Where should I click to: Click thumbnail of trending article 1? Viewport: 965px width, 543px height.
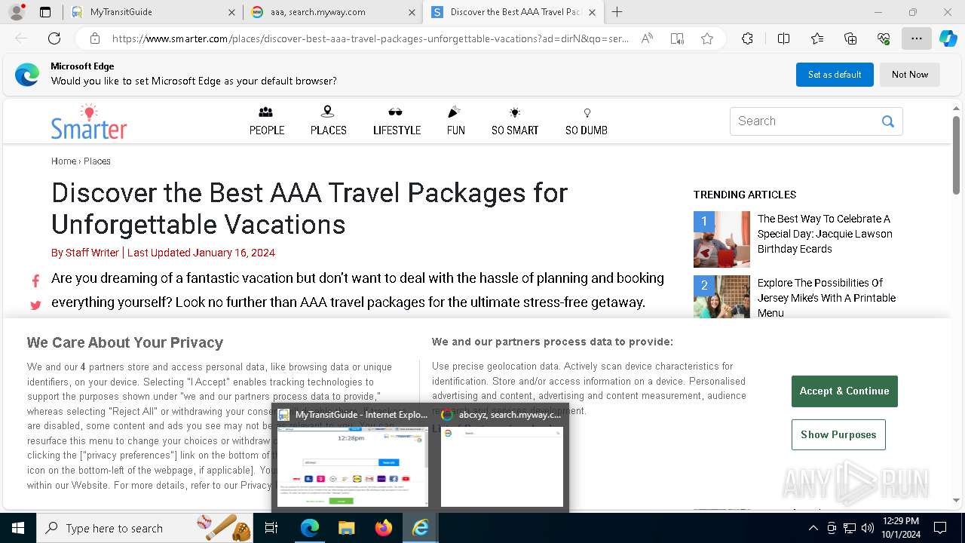[721, 239]
